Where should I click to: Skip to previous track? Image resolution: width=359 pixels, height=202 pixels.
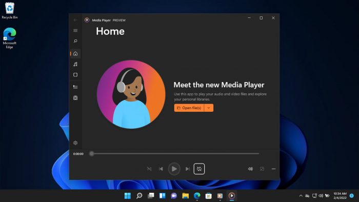[x=161, y=169]
